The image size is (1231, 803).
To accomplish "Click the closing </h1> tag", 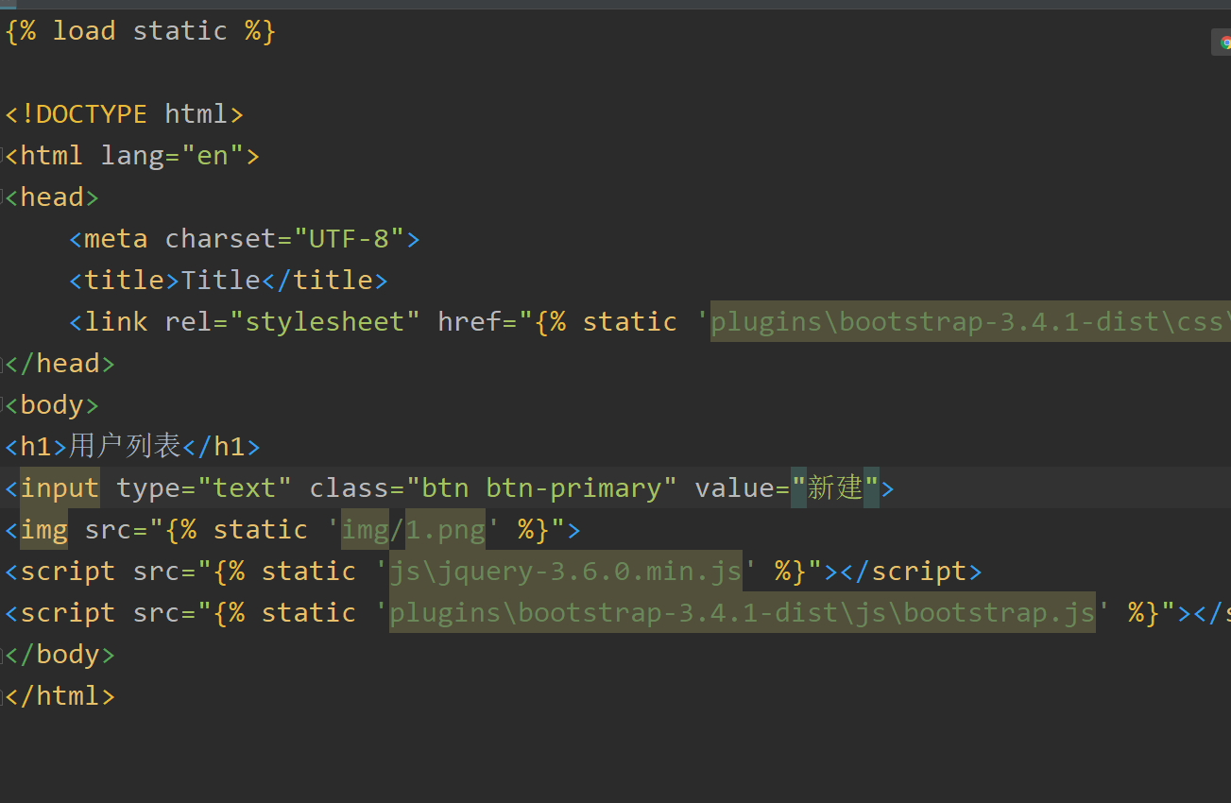I will [221, 447].
